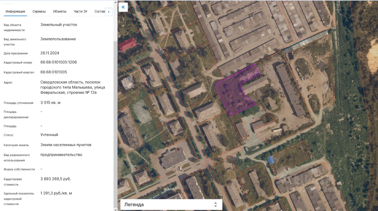Open the Информация tab
This screenshot has height=211, width=378.
tap(15, 11)
